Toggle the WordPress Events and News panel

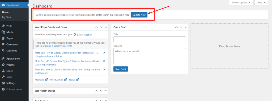tap(106, 27)
